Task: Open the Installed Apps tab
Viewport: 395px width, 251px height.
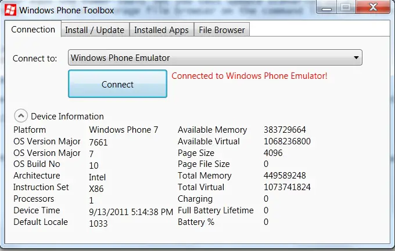Action: point(161,30)
